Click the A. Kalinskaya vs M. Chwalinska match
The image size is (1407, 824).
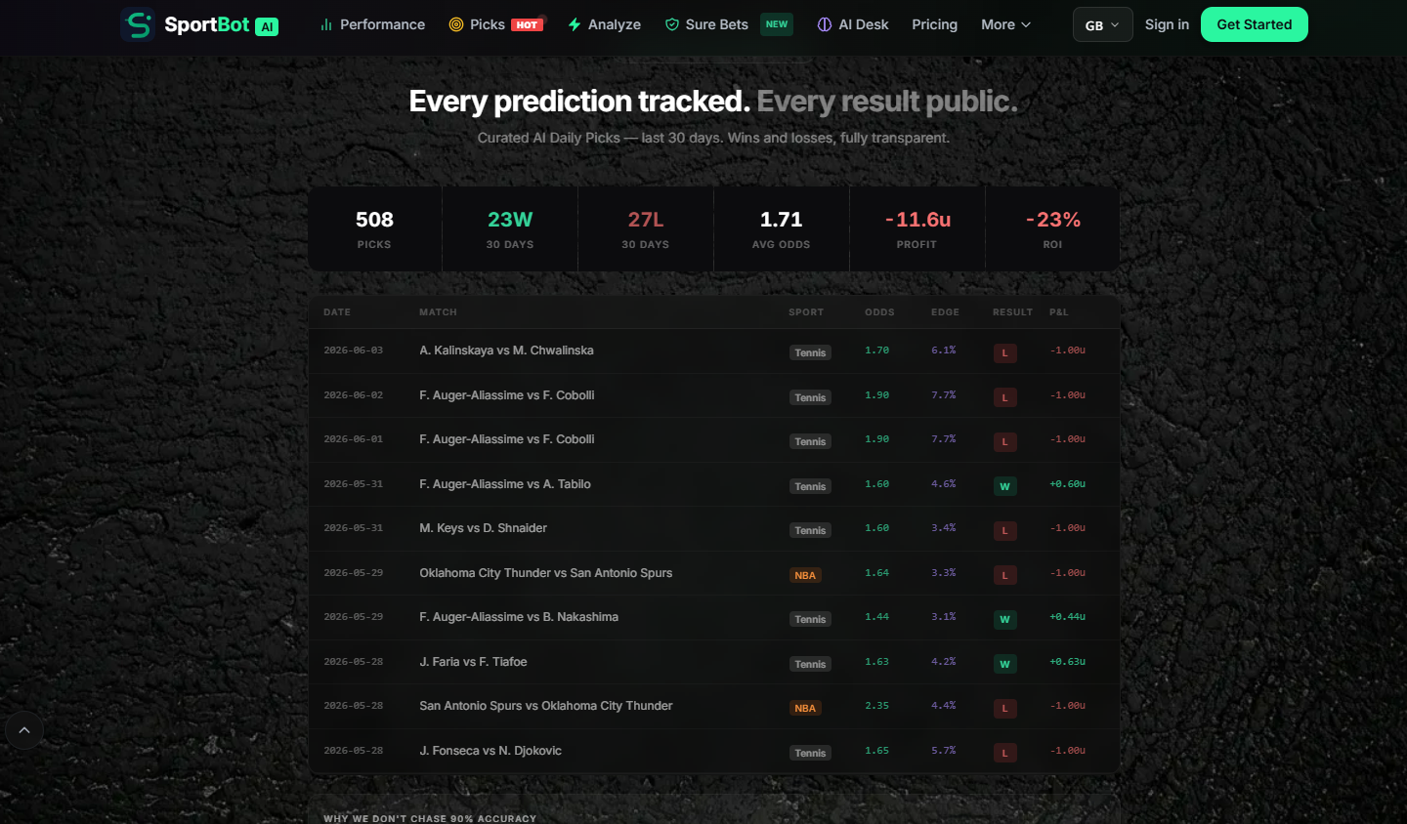[506, 350]
